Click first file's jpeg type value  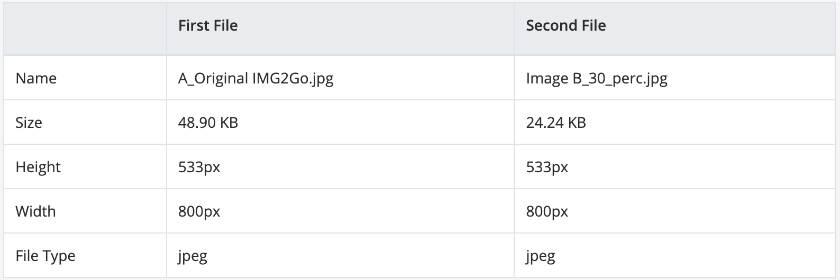[193, 256]
